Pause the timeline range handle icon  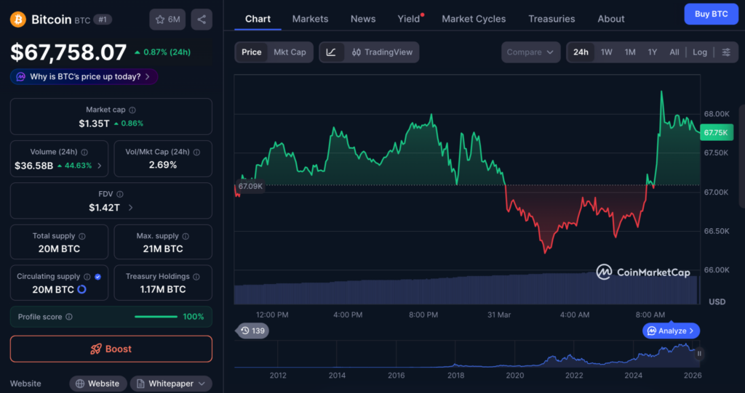pyautogui.click(x=699, y=354)
